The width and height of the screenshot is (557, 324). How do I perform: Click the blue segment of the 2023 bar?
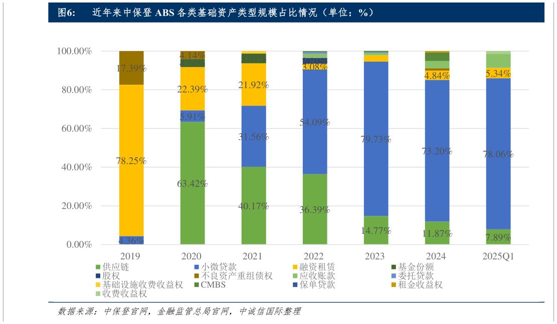pos(377,140)
